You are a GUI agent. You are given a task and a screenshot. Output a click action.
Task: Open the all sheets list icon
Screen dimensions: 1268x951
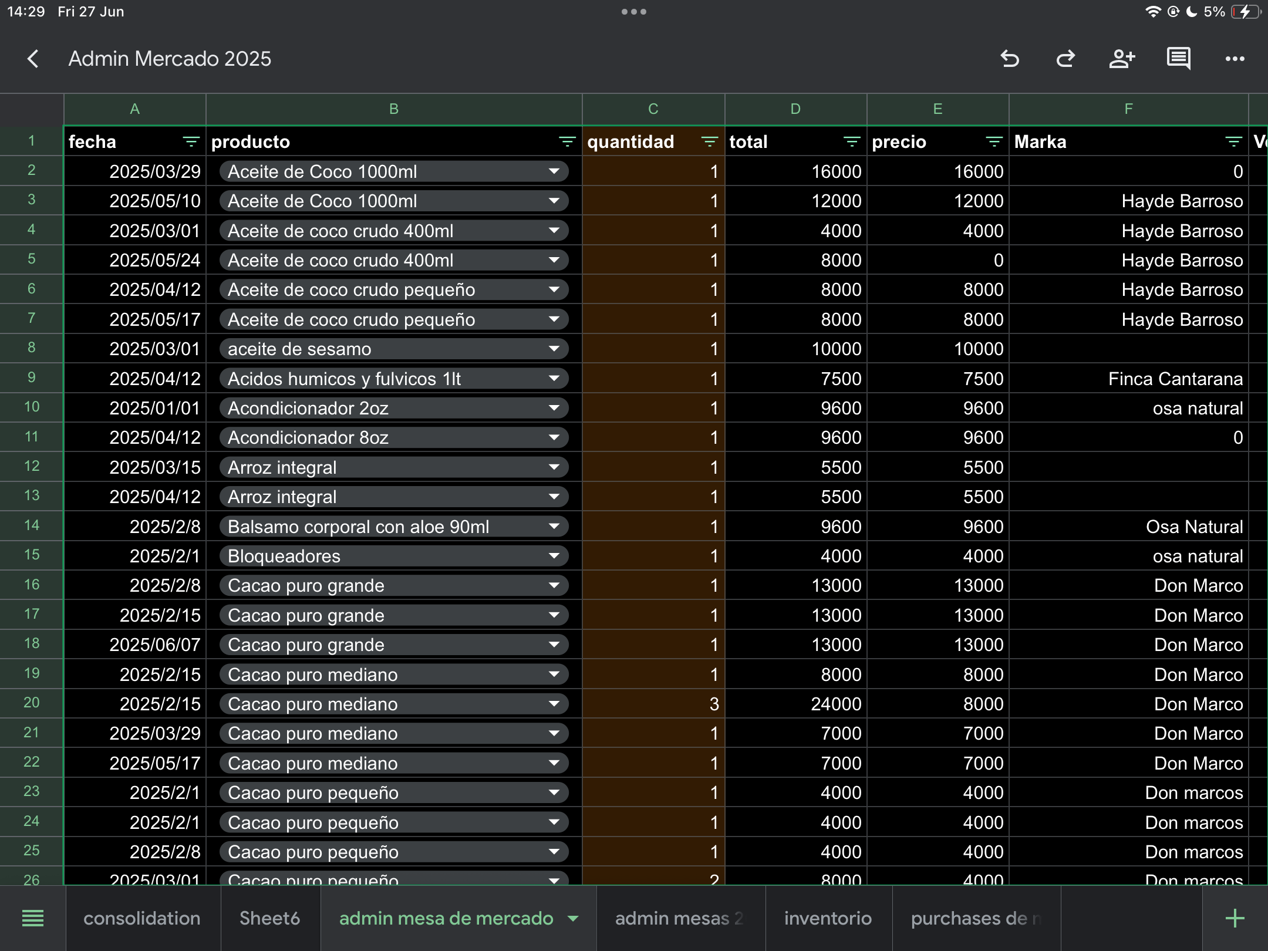tap(33, 918)
